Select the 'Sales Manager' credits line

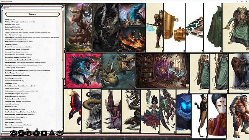[x=14, y=122]
